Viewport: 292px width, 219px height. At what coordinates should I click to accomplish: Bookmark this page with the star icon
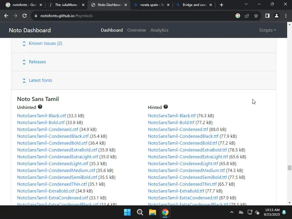[x=256, y=16]
